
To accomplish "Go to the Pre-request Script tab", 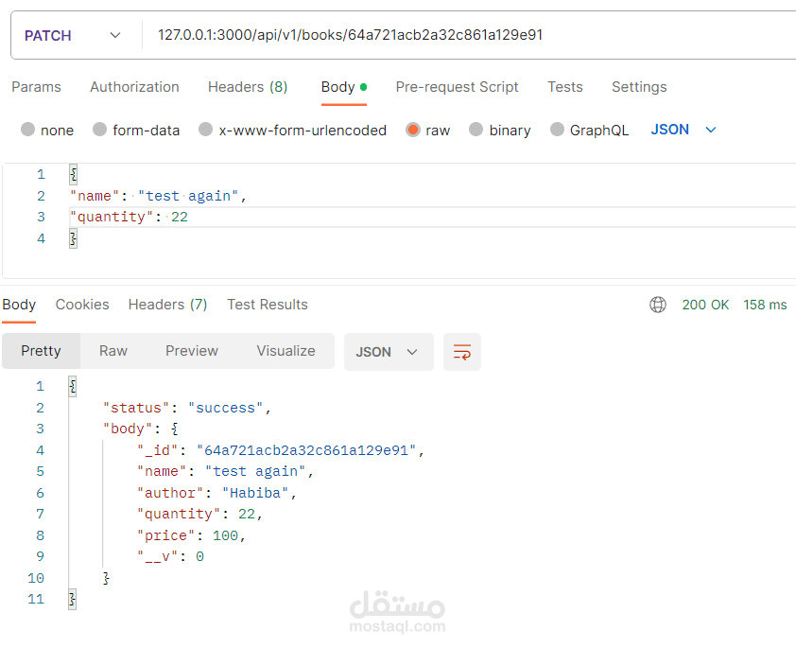I will tap(457, 87).
